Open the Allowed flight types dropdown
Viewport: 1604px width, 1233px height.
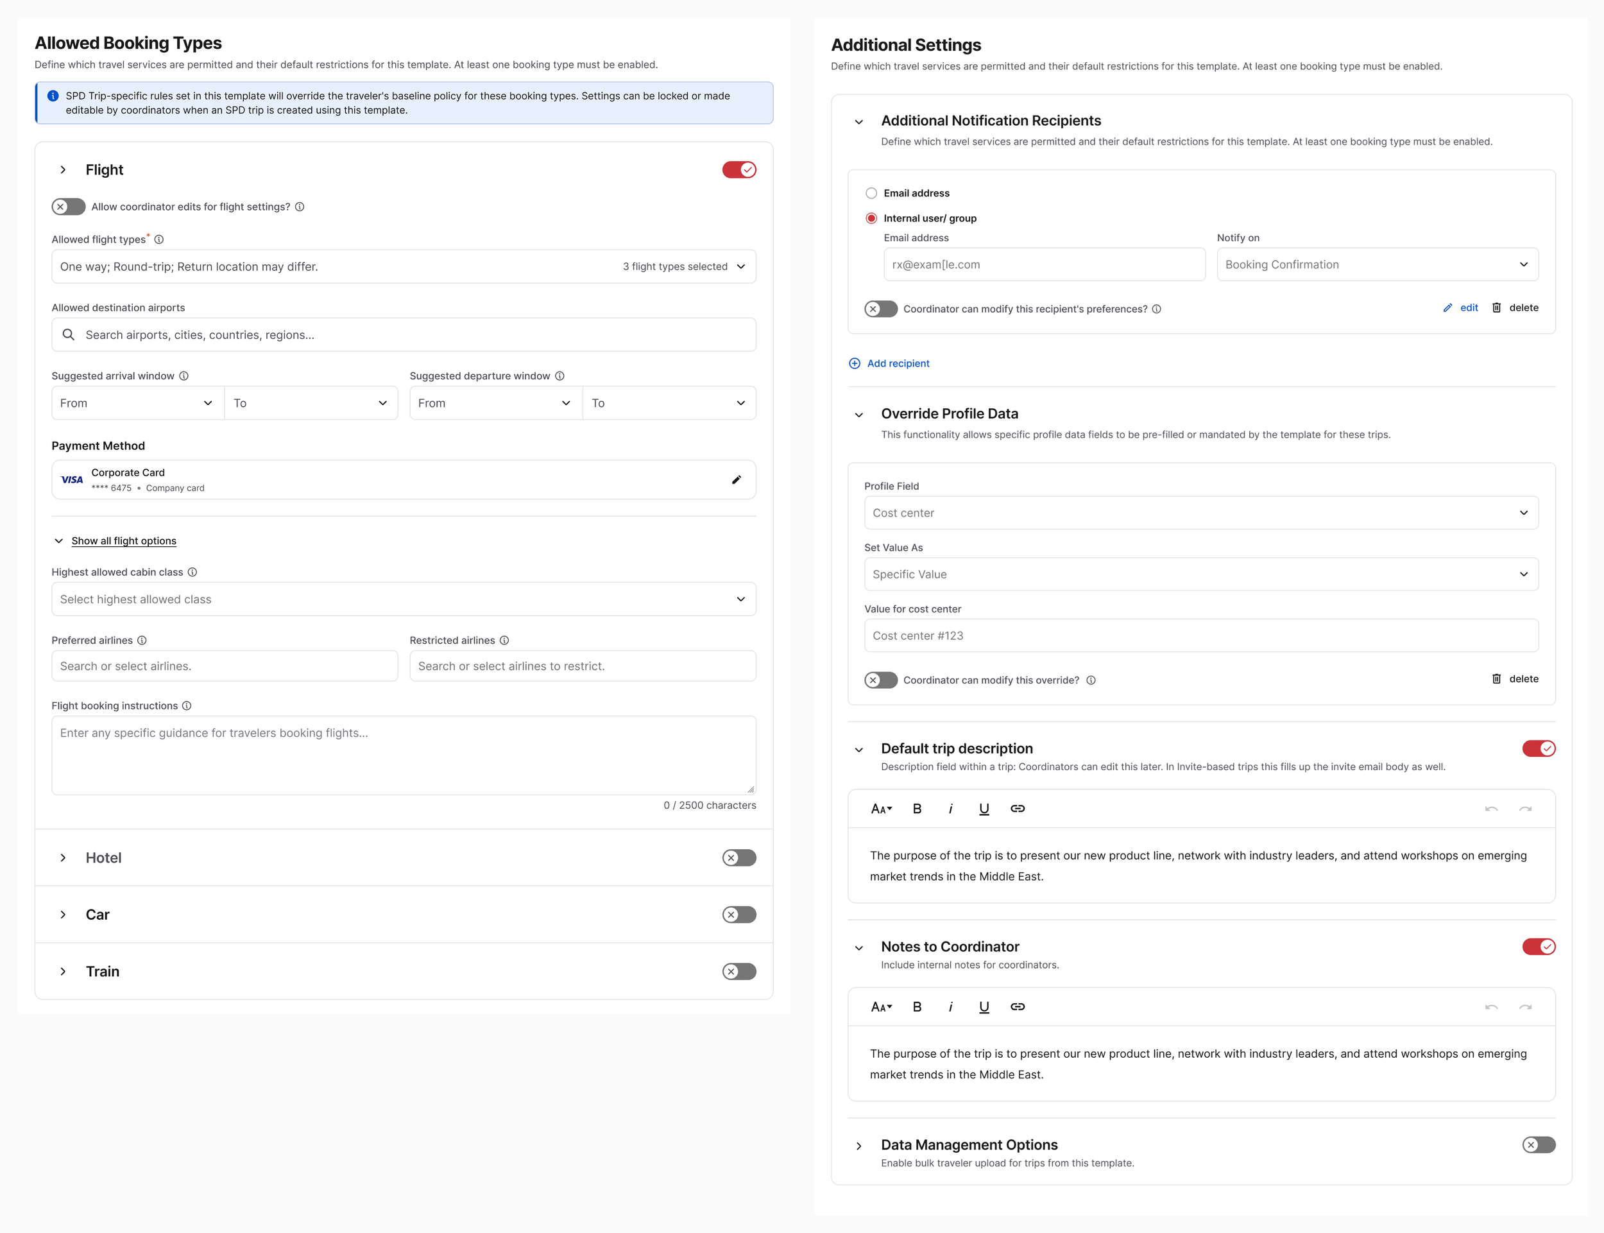(x=404, y=266)
